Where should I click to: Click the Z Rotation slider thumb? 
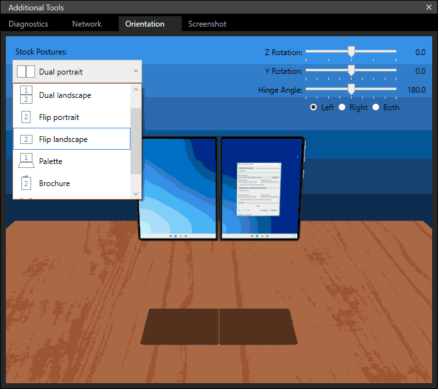click(351, 51)
